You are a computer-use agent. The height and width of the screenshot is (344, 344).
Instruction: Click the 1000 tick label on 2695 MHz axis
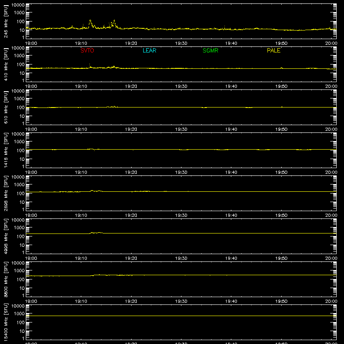tap(19, 185)
